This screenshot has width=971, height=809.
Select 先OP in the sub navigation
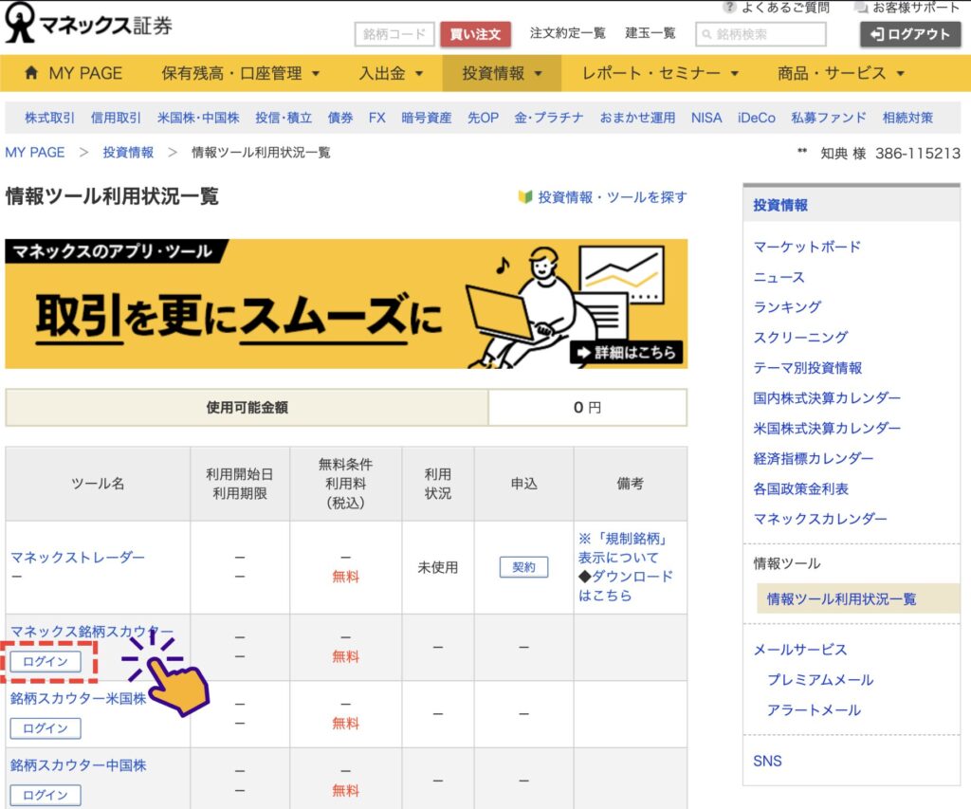[483, 118]
